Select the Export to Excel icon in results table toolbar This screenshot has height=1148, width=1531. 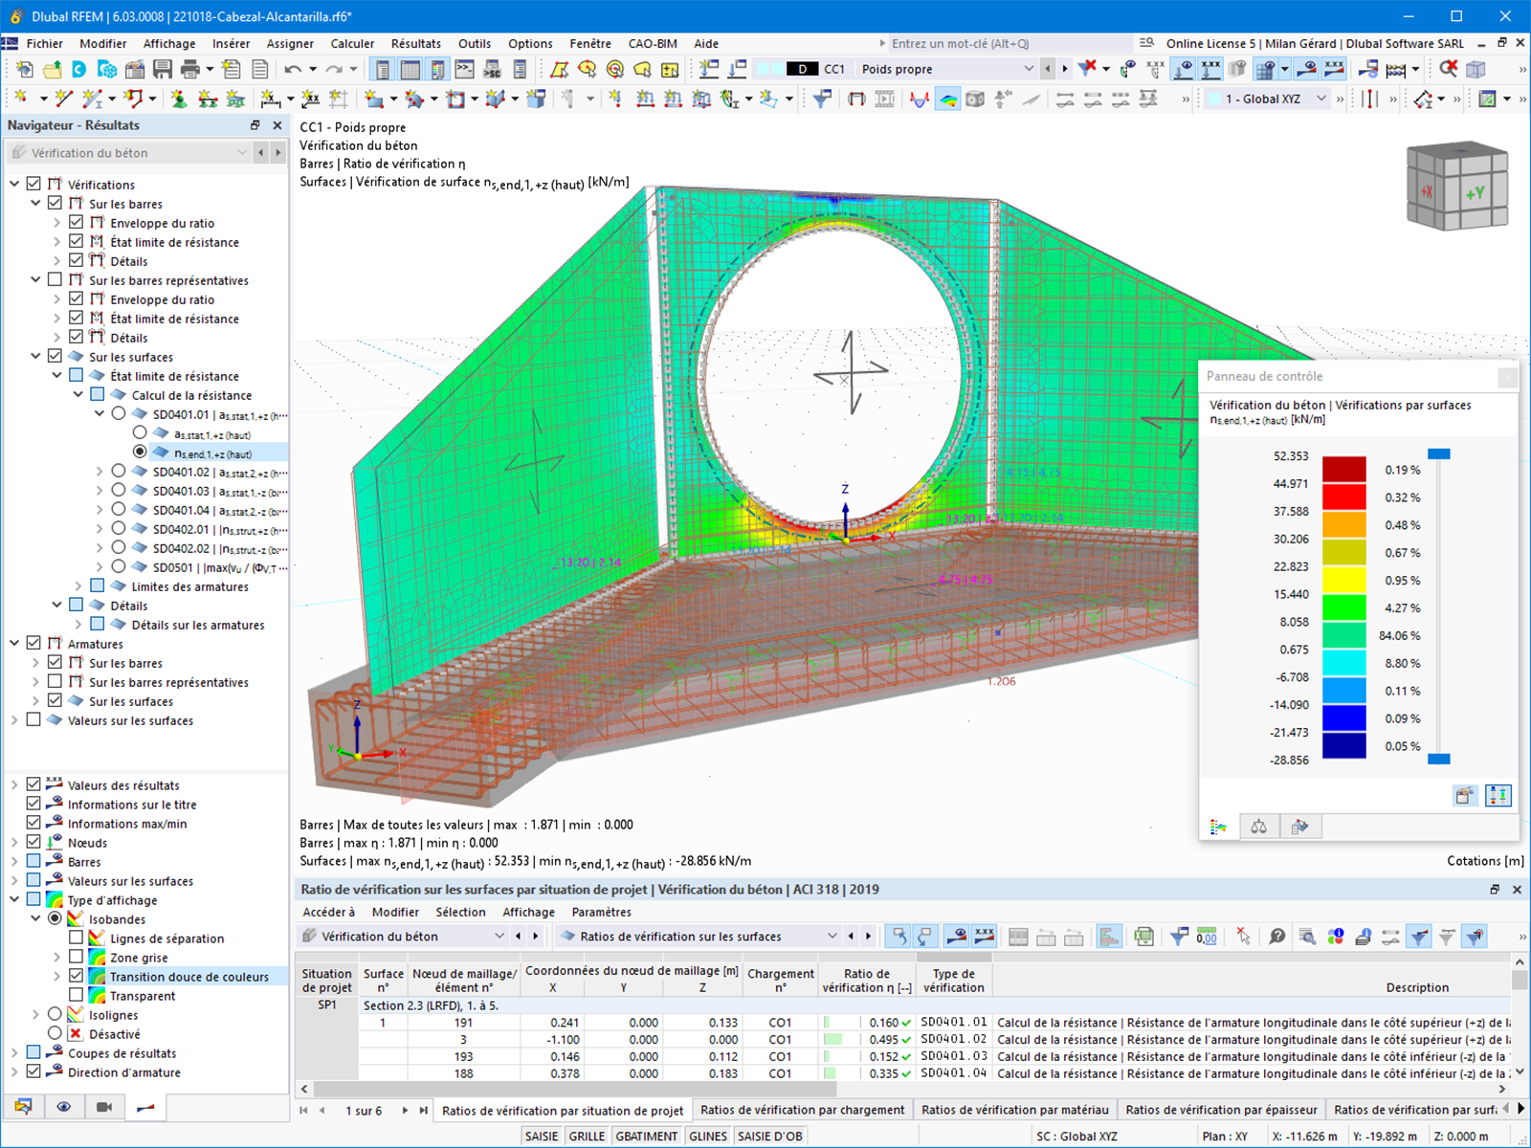pos(1143,936)
